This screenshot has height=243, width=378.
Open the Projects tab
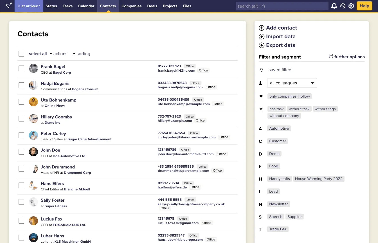point(170,6)
